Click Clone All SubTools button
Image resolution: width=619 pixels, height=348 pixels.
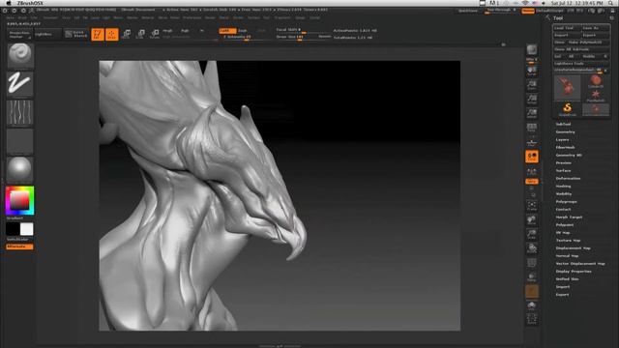pos(581,49)
